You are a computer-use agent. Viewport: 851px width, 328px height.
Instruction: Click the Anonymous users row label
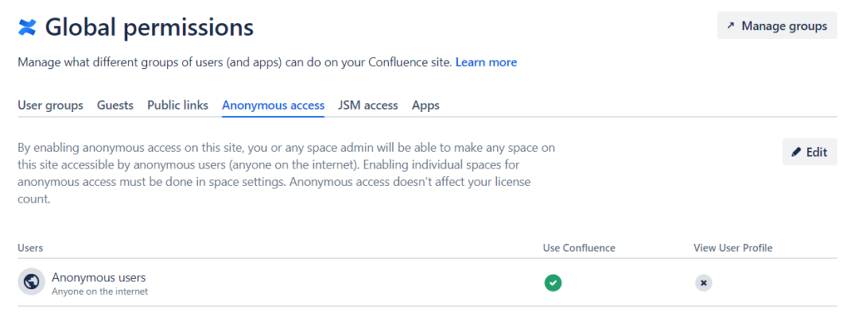tap(99, 277)
